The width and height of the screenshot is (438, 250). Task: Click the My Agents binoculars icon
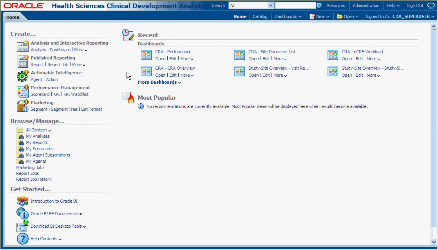(x=20, y=162)
